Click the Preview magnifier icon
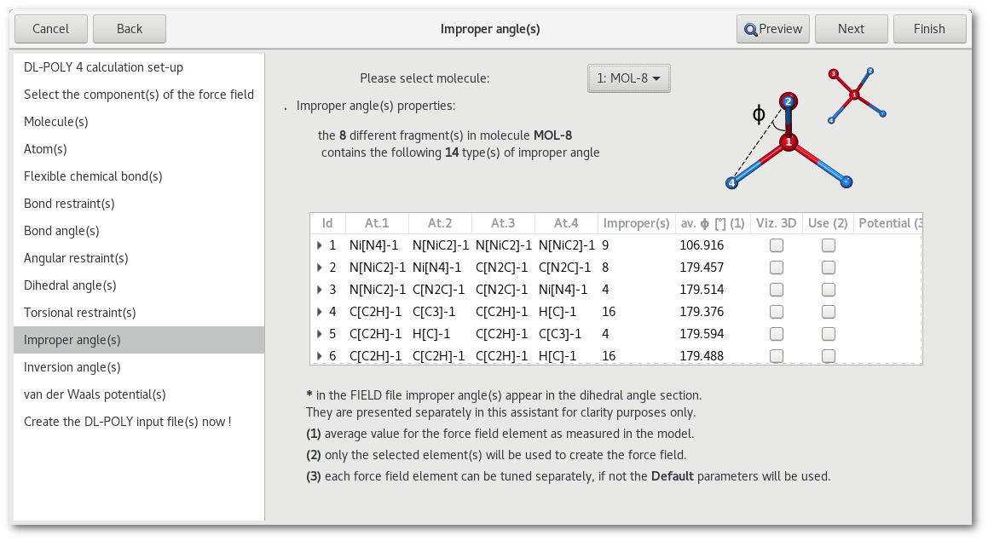 pos(750,29)
